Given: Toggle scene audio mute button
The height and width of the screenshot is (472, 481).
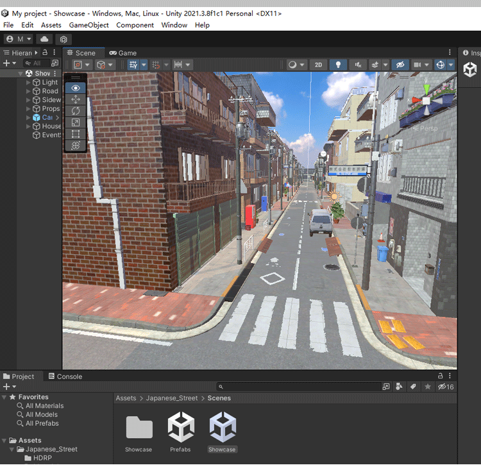Looking at the screenshot, I should [357, 65].
